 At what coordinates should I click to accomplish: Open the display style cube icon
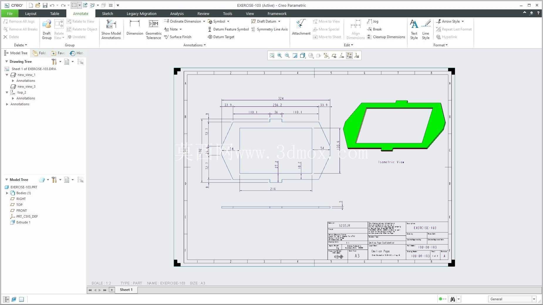303,56
